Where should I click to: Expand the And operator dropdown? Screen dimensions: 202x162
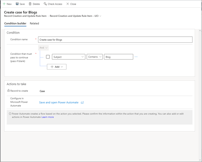43,48
